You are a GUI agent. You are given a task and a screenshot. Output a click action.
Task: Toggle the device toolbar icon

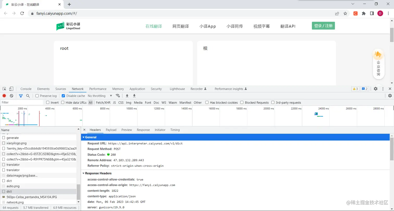tap(11, 89)
